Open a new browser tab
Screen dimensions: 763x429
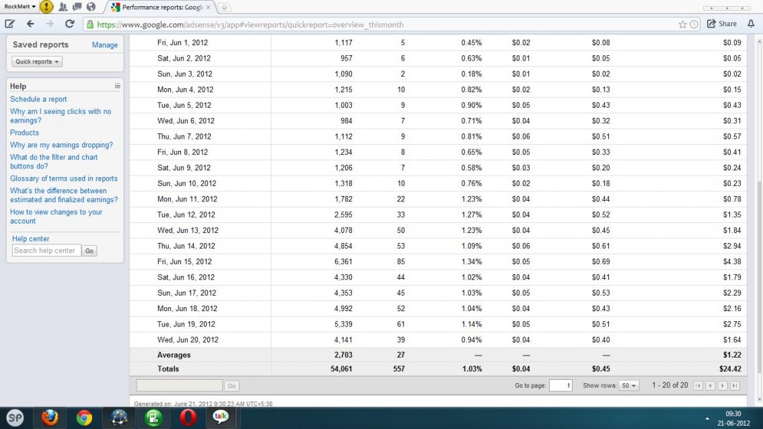pyautogui.click(x=224, y=7)
